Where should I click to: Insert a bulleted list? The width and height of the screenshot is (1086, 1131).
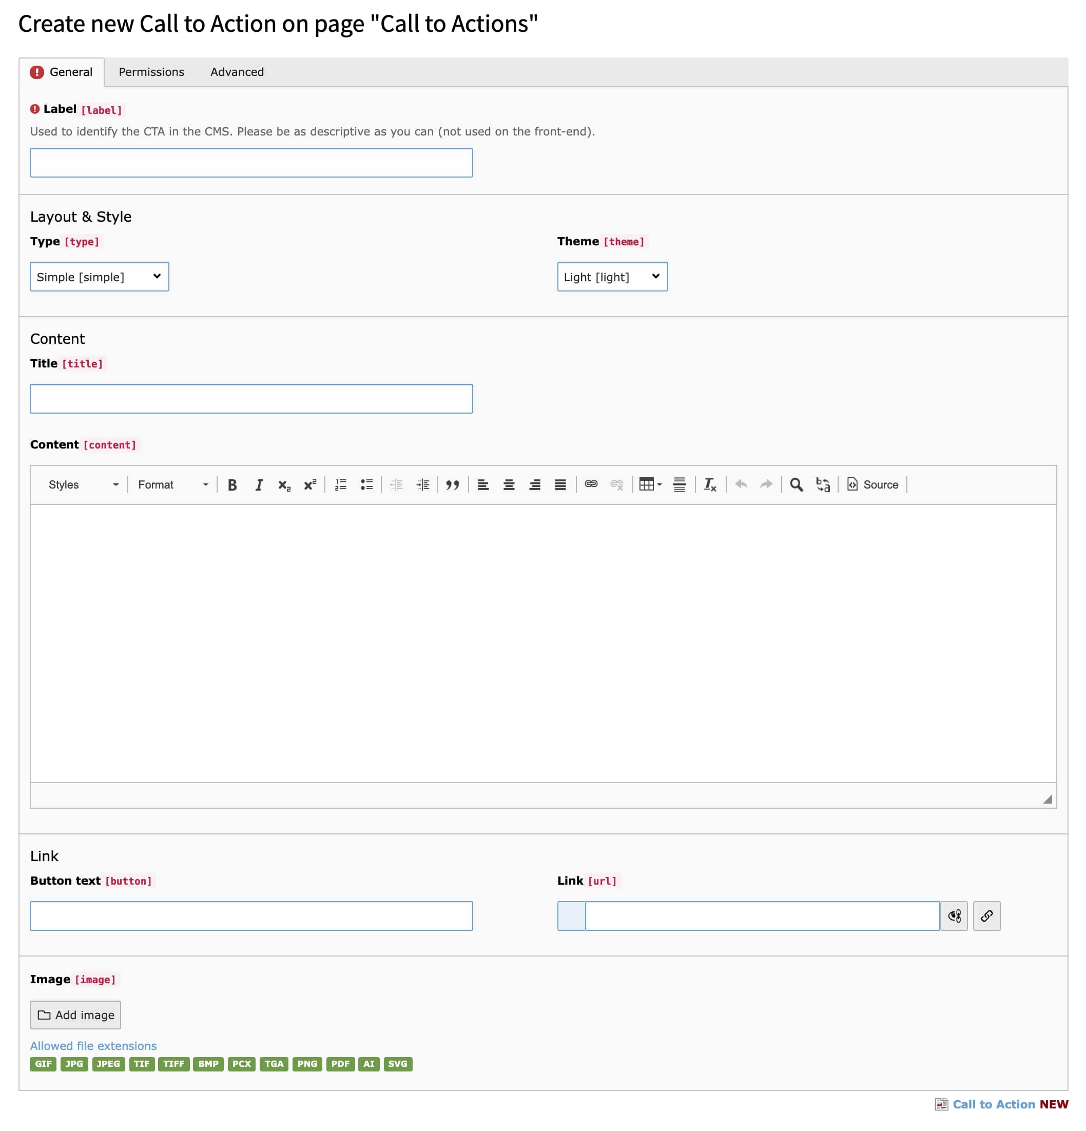tap(366, 485)
